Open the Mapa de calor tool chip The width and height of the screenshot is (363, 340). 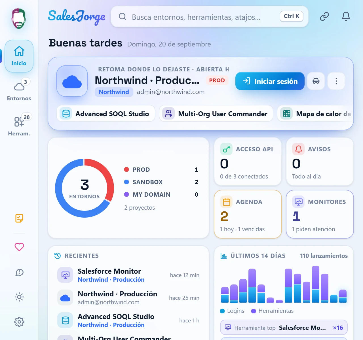coord(315,114)
